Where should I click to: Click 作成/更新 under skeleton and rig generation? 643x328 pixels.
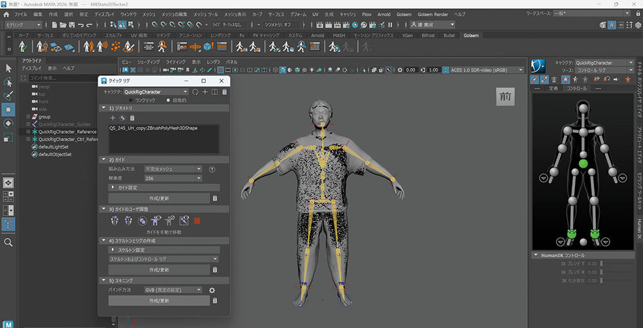(159, 270)
